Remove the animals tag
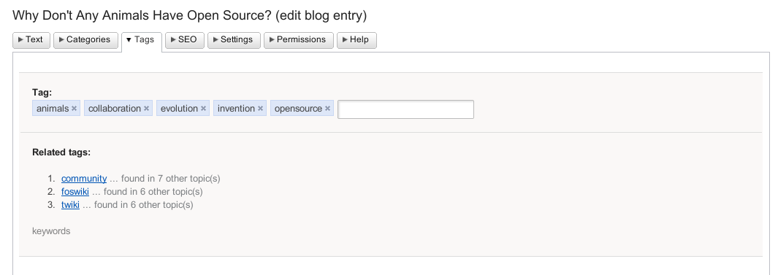Screen dimensions: 778x275 pyautogui.click(x=74, y=109)
